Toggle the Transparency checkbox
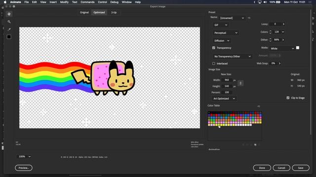The image size is (316, 177). pyautogui.click(x=214, y=48)
